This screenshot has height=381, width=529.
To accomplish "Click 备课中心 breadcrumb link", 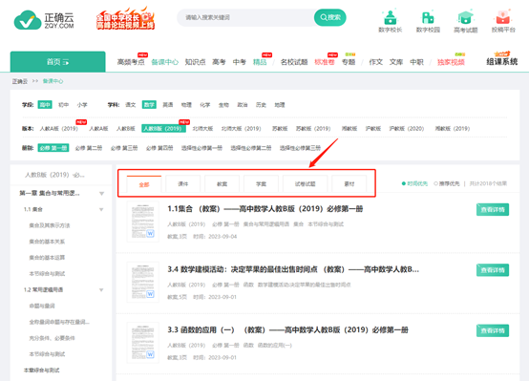I will click(53, 81).
